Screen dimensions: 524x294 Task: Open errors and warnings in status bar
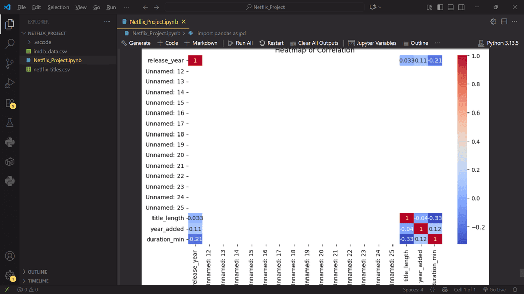[x=28, y=290]
